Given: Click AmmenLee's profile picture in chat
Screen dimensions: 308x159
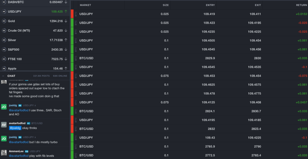Looking at the screenshot, I should coord(4,153).
